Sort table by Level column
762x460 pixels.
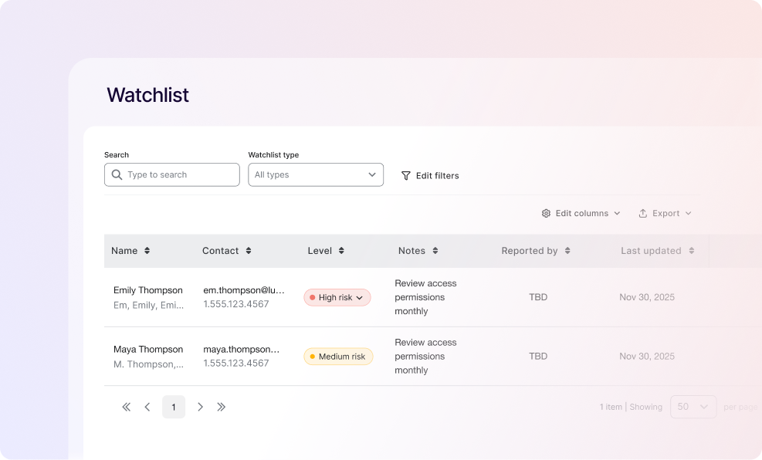341,251
